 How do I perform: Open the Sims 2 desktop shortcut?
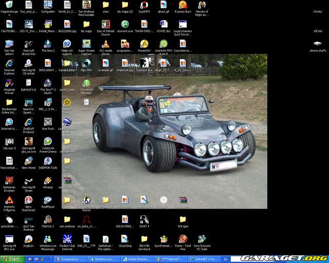coord(48,44)
